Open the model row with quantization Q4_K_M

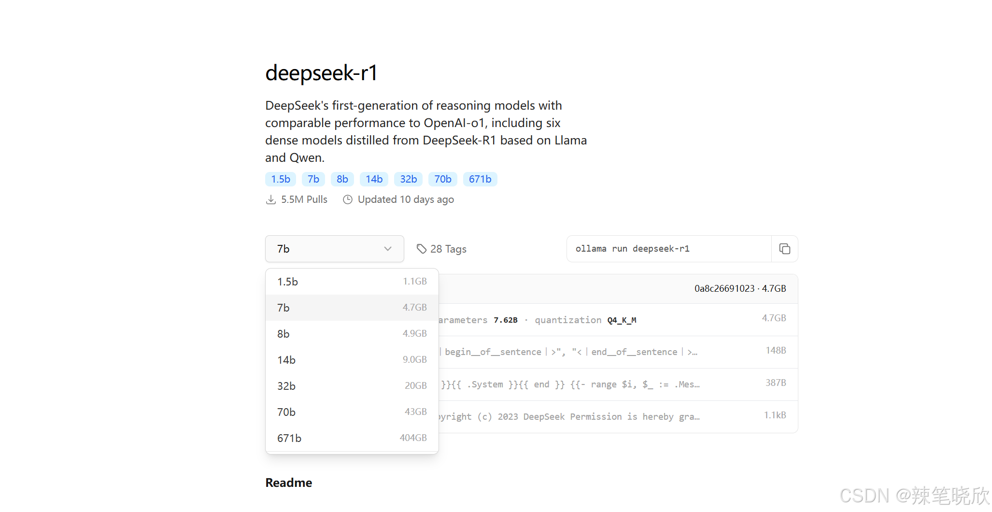(618, 320)
